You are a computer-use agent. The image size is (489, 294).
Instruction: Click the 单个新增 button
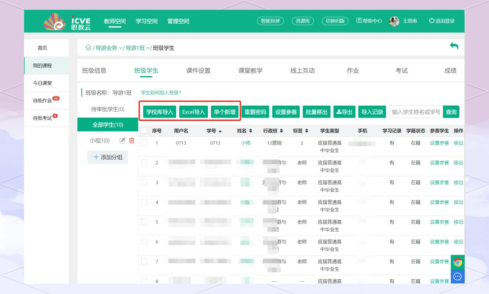(225, 112)
